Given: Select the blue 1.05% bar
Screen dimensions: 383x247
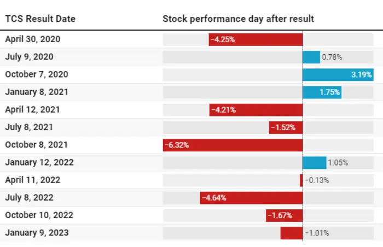Looking at the screenshot, I should click(x=315, y=162).
